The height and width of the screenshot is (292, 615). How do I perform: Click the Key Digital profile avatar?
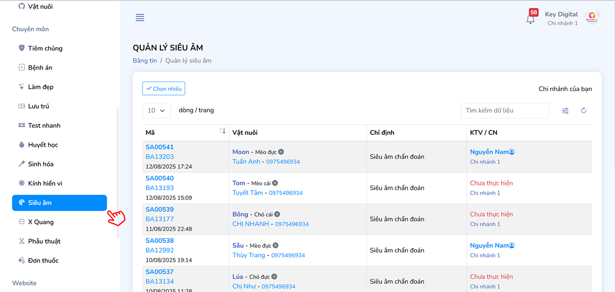[592, 18]
